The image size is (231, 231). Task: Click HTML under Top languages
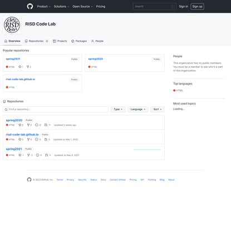click(178, 90)
